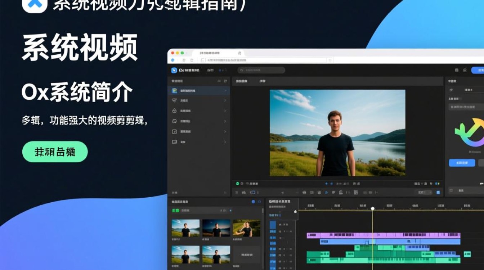Click the green circle icon below the preview
484x270 pixels.
click(x=237, y=184)
